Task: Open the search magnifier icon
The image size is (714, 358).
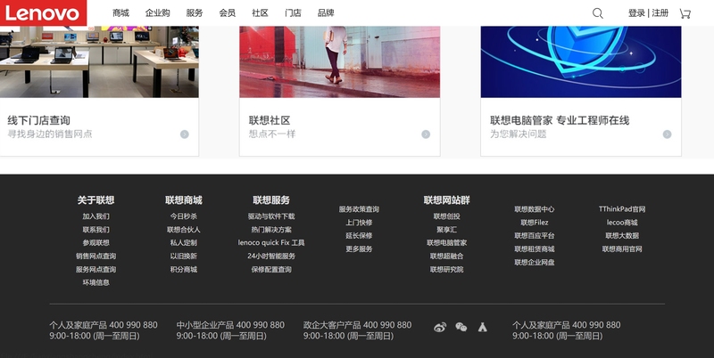Action: click(x=597, y=13)
